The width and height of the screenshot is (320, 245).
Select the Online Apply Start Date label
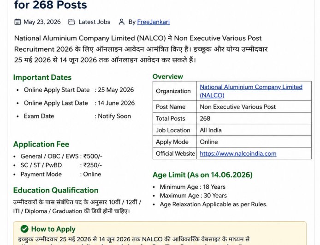click(57, 90)
